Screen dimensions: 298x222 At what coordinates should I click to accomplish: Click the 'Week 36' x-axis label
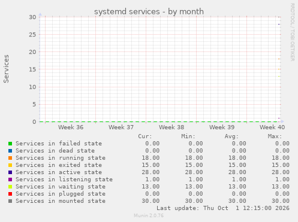point(71,127)
